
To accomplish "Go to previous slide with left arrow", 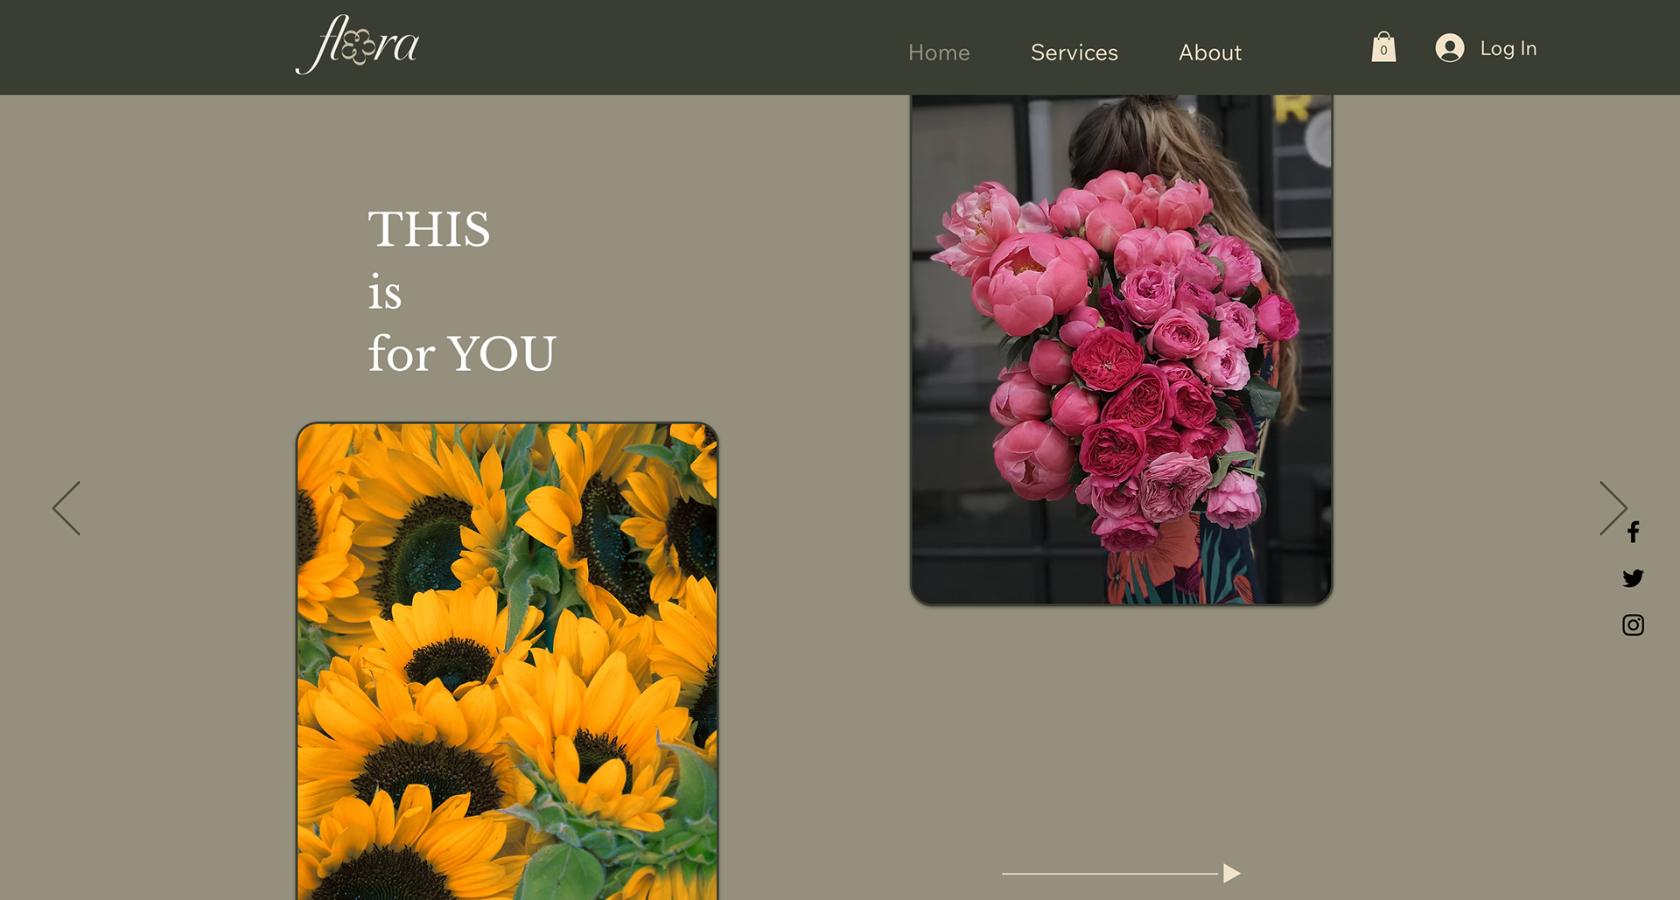I will tap(66, 508).
